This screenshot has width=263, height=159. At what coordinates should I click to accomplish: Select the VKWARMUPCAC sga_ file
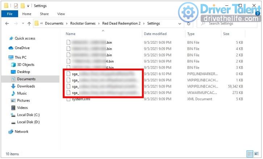point(154,93)
